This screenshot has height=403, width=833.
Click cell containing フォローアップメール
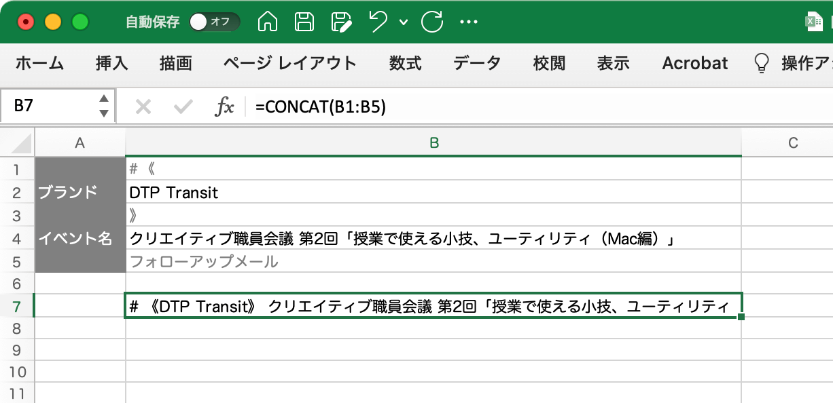(x=433, y=261)
